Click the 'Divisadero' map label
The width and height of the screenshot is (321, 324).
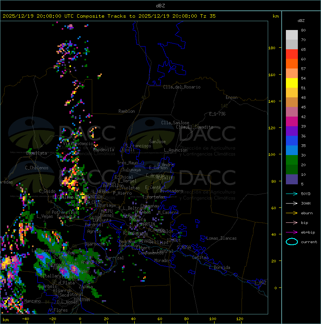172,191
